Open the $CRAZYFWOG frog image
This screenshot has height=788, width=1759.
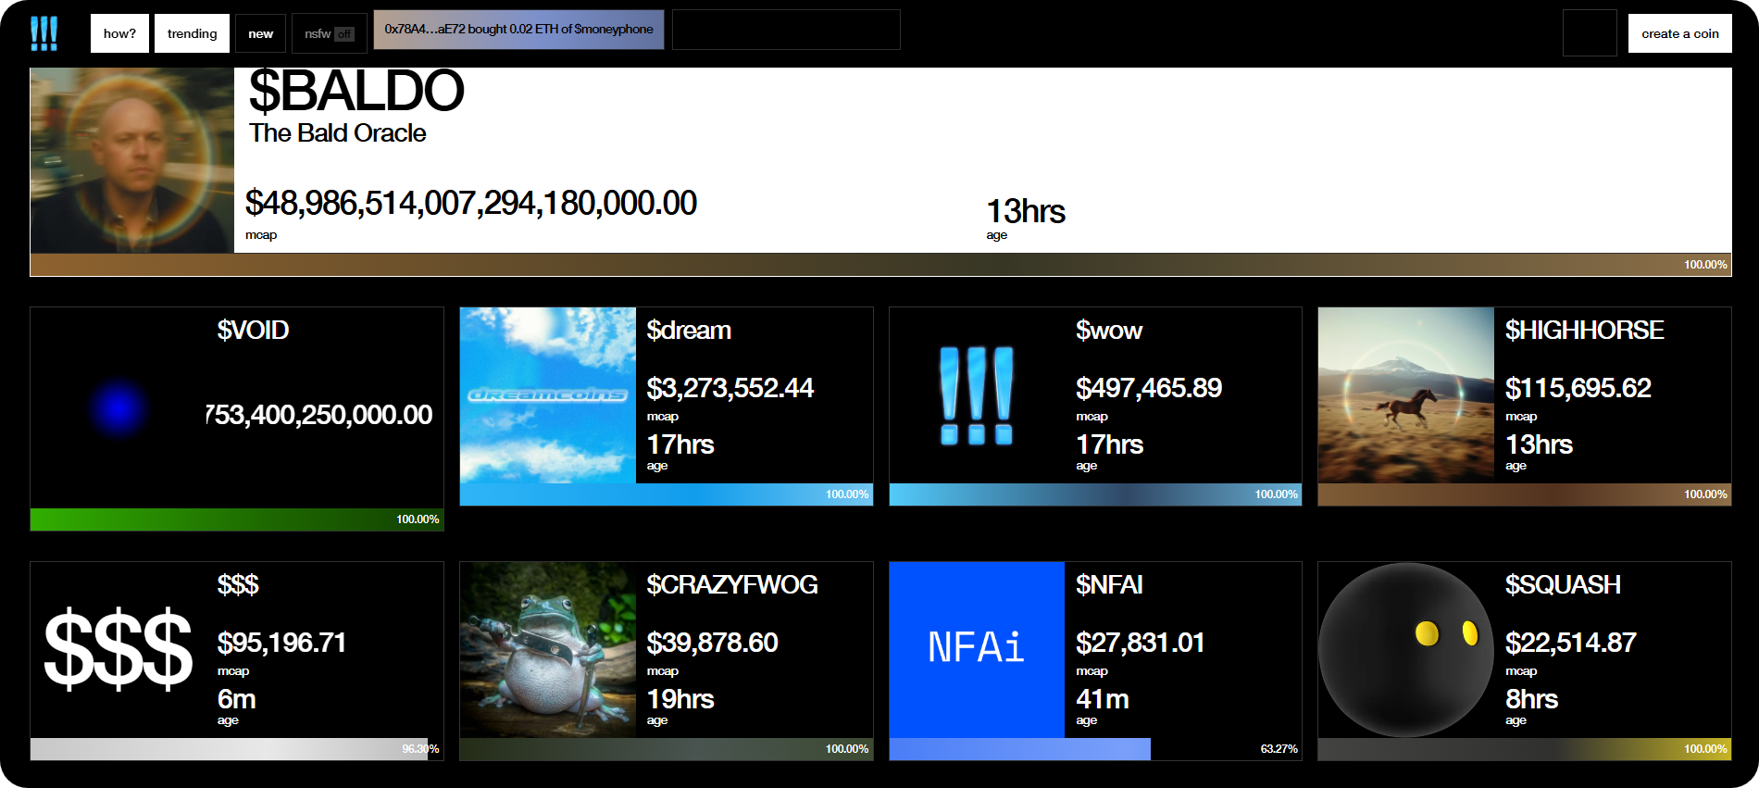547,649
